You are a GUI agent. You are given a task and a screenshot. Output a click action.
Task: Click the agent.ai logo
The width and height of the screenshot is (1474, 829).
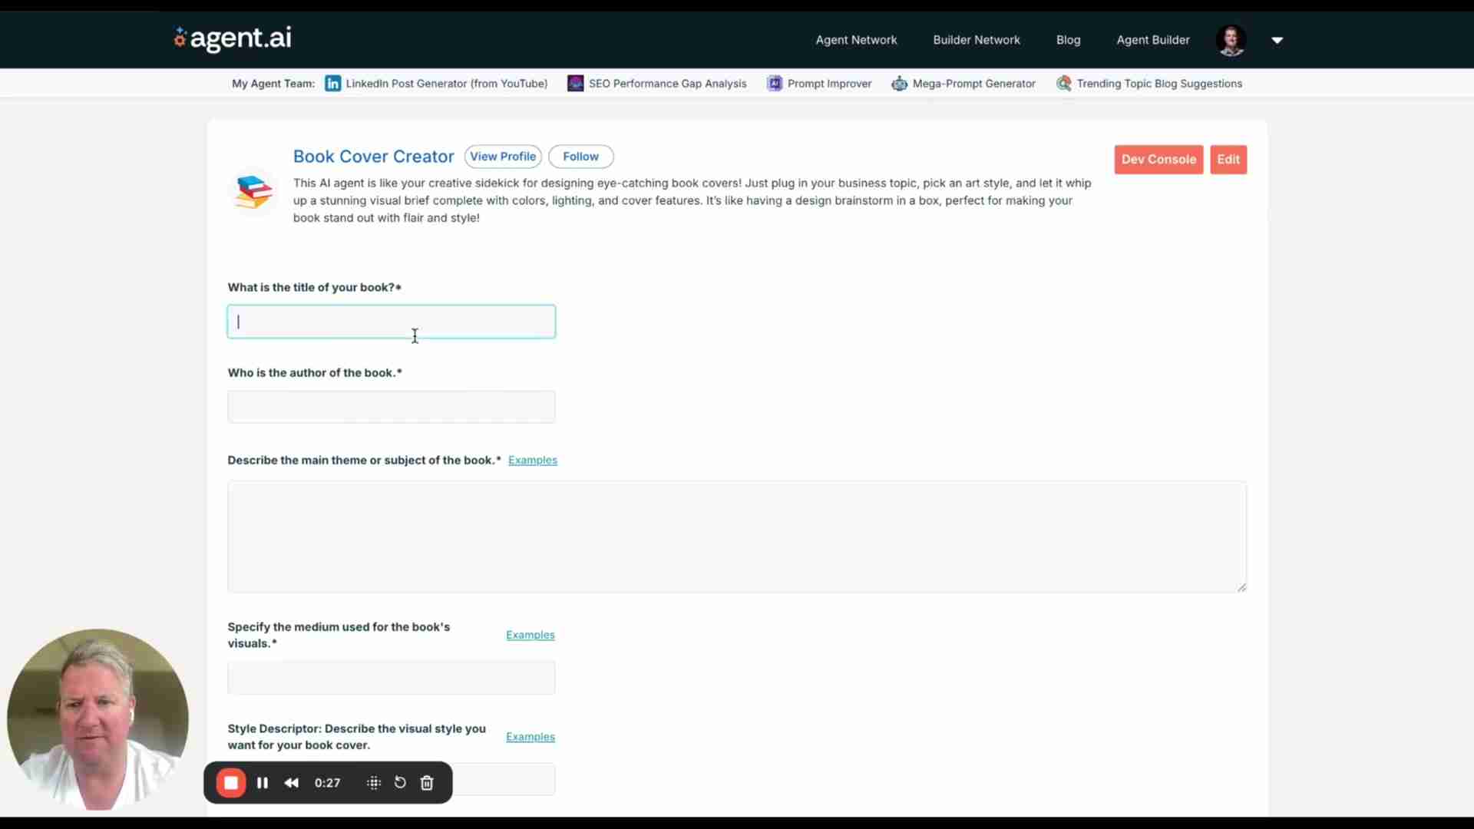pyautogui.click(x=233, y=38)
